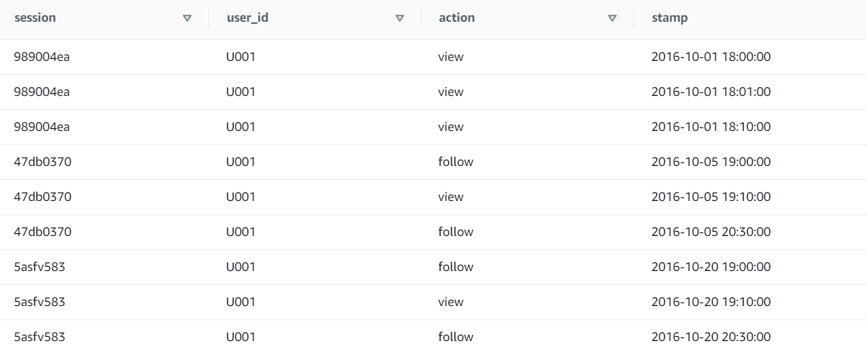Click timestamp 2016-10-05 20:30:00 cell

(711, 232)
